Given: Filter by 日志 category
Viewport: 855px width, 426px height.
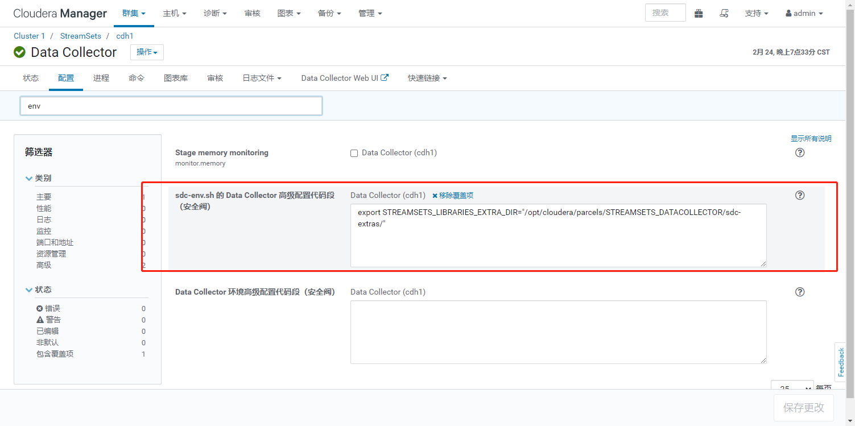Looking at the screenshot, I should click(x=44, y=220).
